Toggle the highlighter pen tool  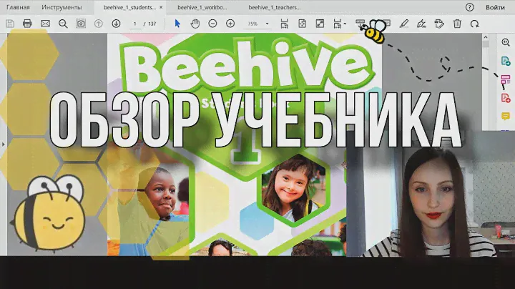tap(405, 24)
